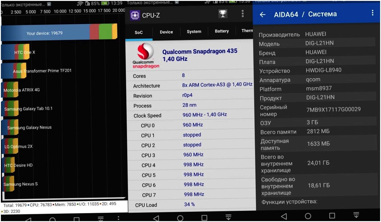Tap back button in AIDA64 navigation bar
This screenshot has width=381, height=222.
(x=284, y=216)
